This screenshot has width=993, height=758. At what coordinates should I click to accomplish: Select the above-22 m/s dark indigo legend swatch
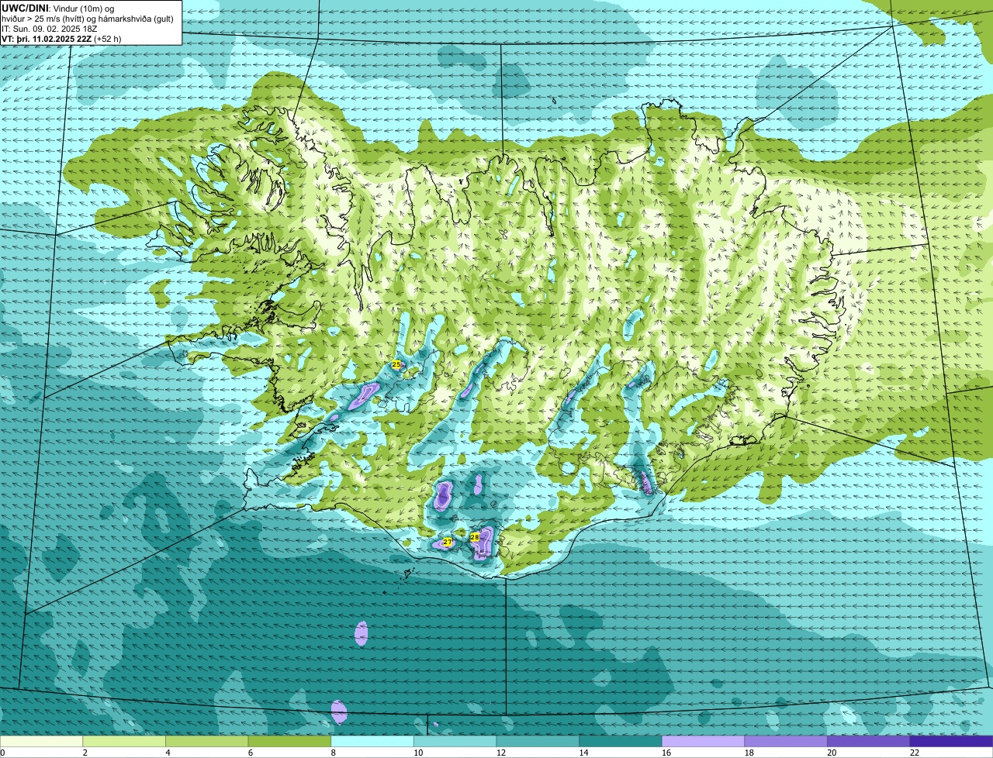coord(951,741)
